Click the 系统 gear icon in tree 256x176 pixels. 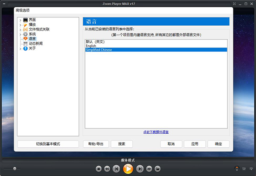pyautogui.click(x=26, y=34)
